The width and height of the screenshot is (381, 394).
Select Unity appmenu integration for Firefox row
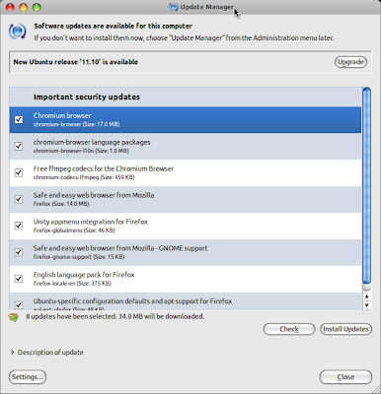point(186,226)
